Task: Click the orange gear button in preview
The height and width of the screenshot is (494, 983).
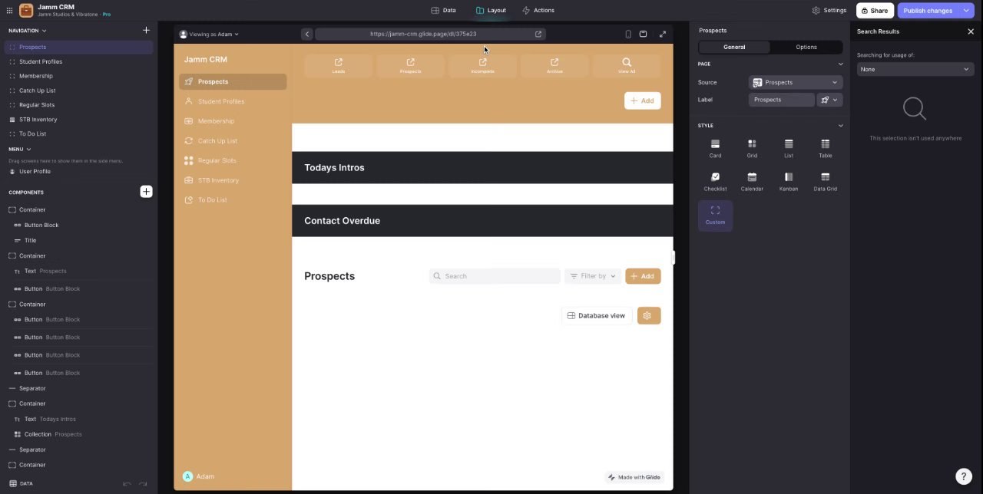Action: pos(649,315)
